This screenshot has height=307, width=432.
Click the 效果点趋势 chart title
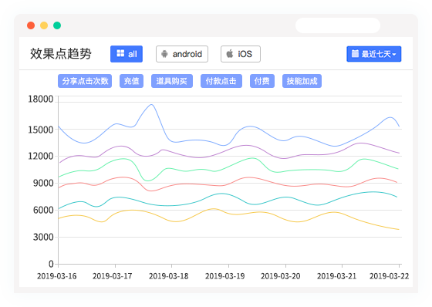click(x=61, y=54)
